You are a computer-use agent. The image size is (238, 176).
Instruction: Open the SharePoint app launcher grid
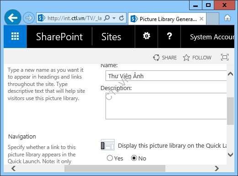[15, 37]
